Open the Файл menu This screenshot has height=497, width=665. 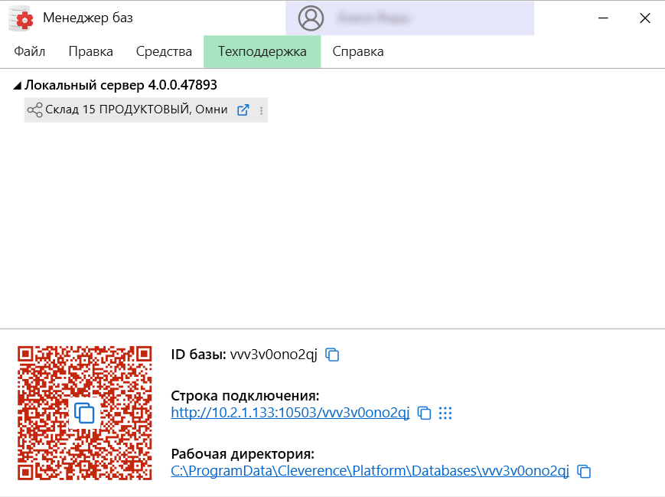[29, 51]
